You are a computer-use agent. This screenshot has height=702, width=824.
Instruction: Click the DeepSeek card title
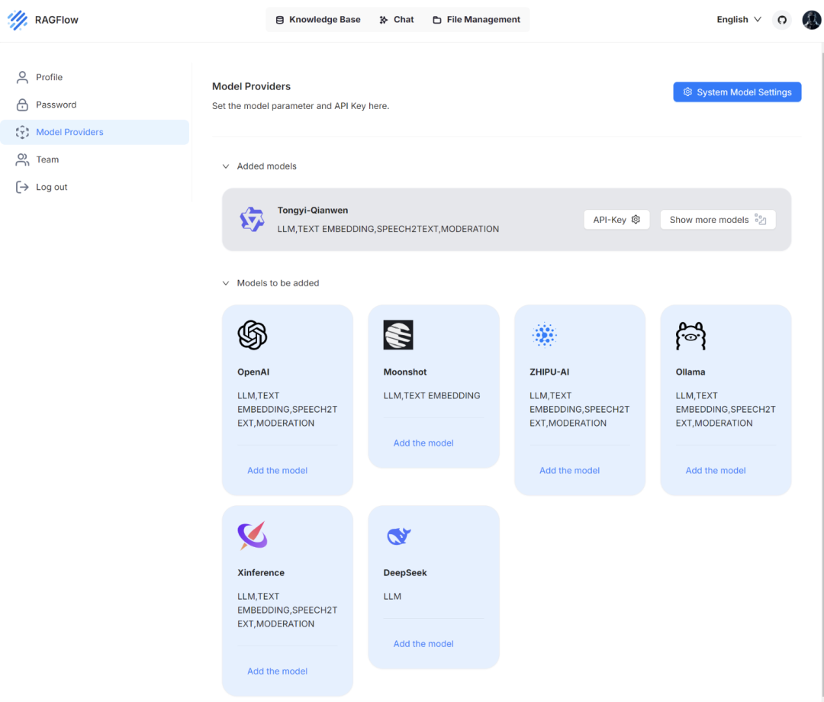point(405,573)
